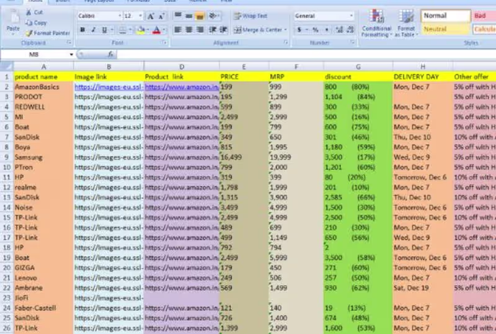Increase the cell indent

(224, 30)
